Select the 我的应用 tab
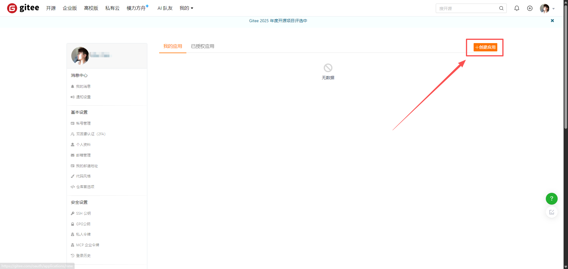Viewport: 568px width, 269px height. (x=172, y=46)
